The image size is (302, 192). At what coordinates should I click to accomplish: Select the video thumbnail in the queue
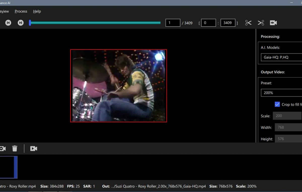[9, 167]
